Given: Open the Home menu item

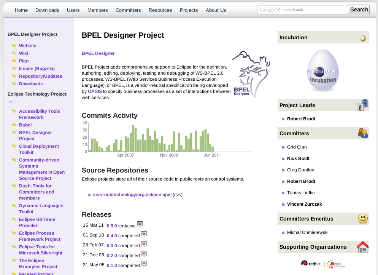Looking at the screenshot, I should tap(21, 10).
